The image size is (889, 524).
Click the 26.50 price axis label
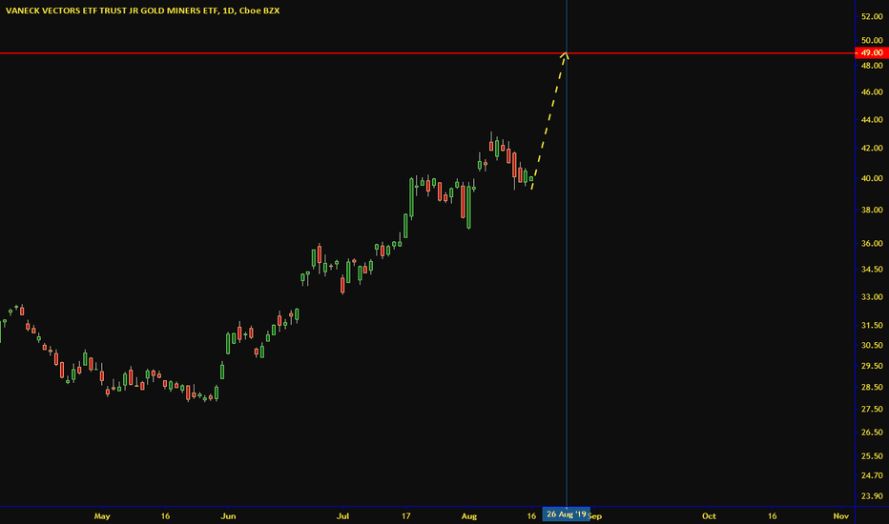872,433
